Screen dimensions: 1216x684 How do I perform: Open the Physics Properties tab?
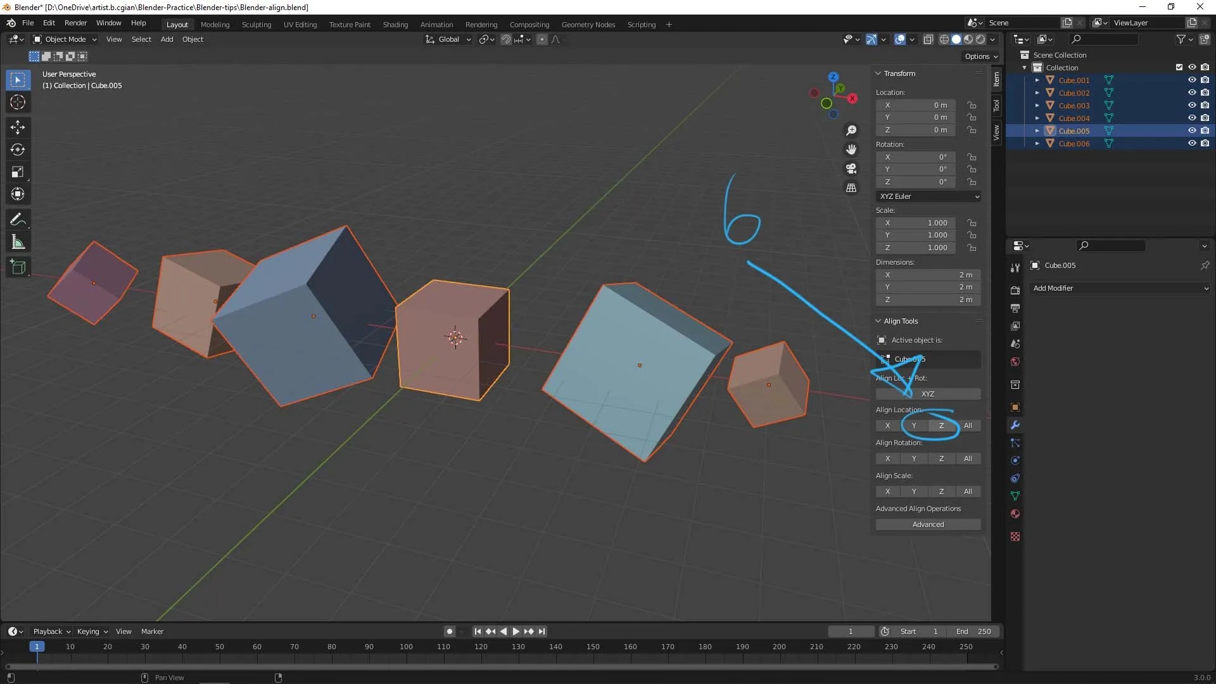[1015, 460]
